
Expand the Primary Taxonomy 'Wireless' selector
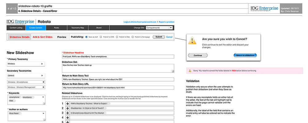click(42, 64)
